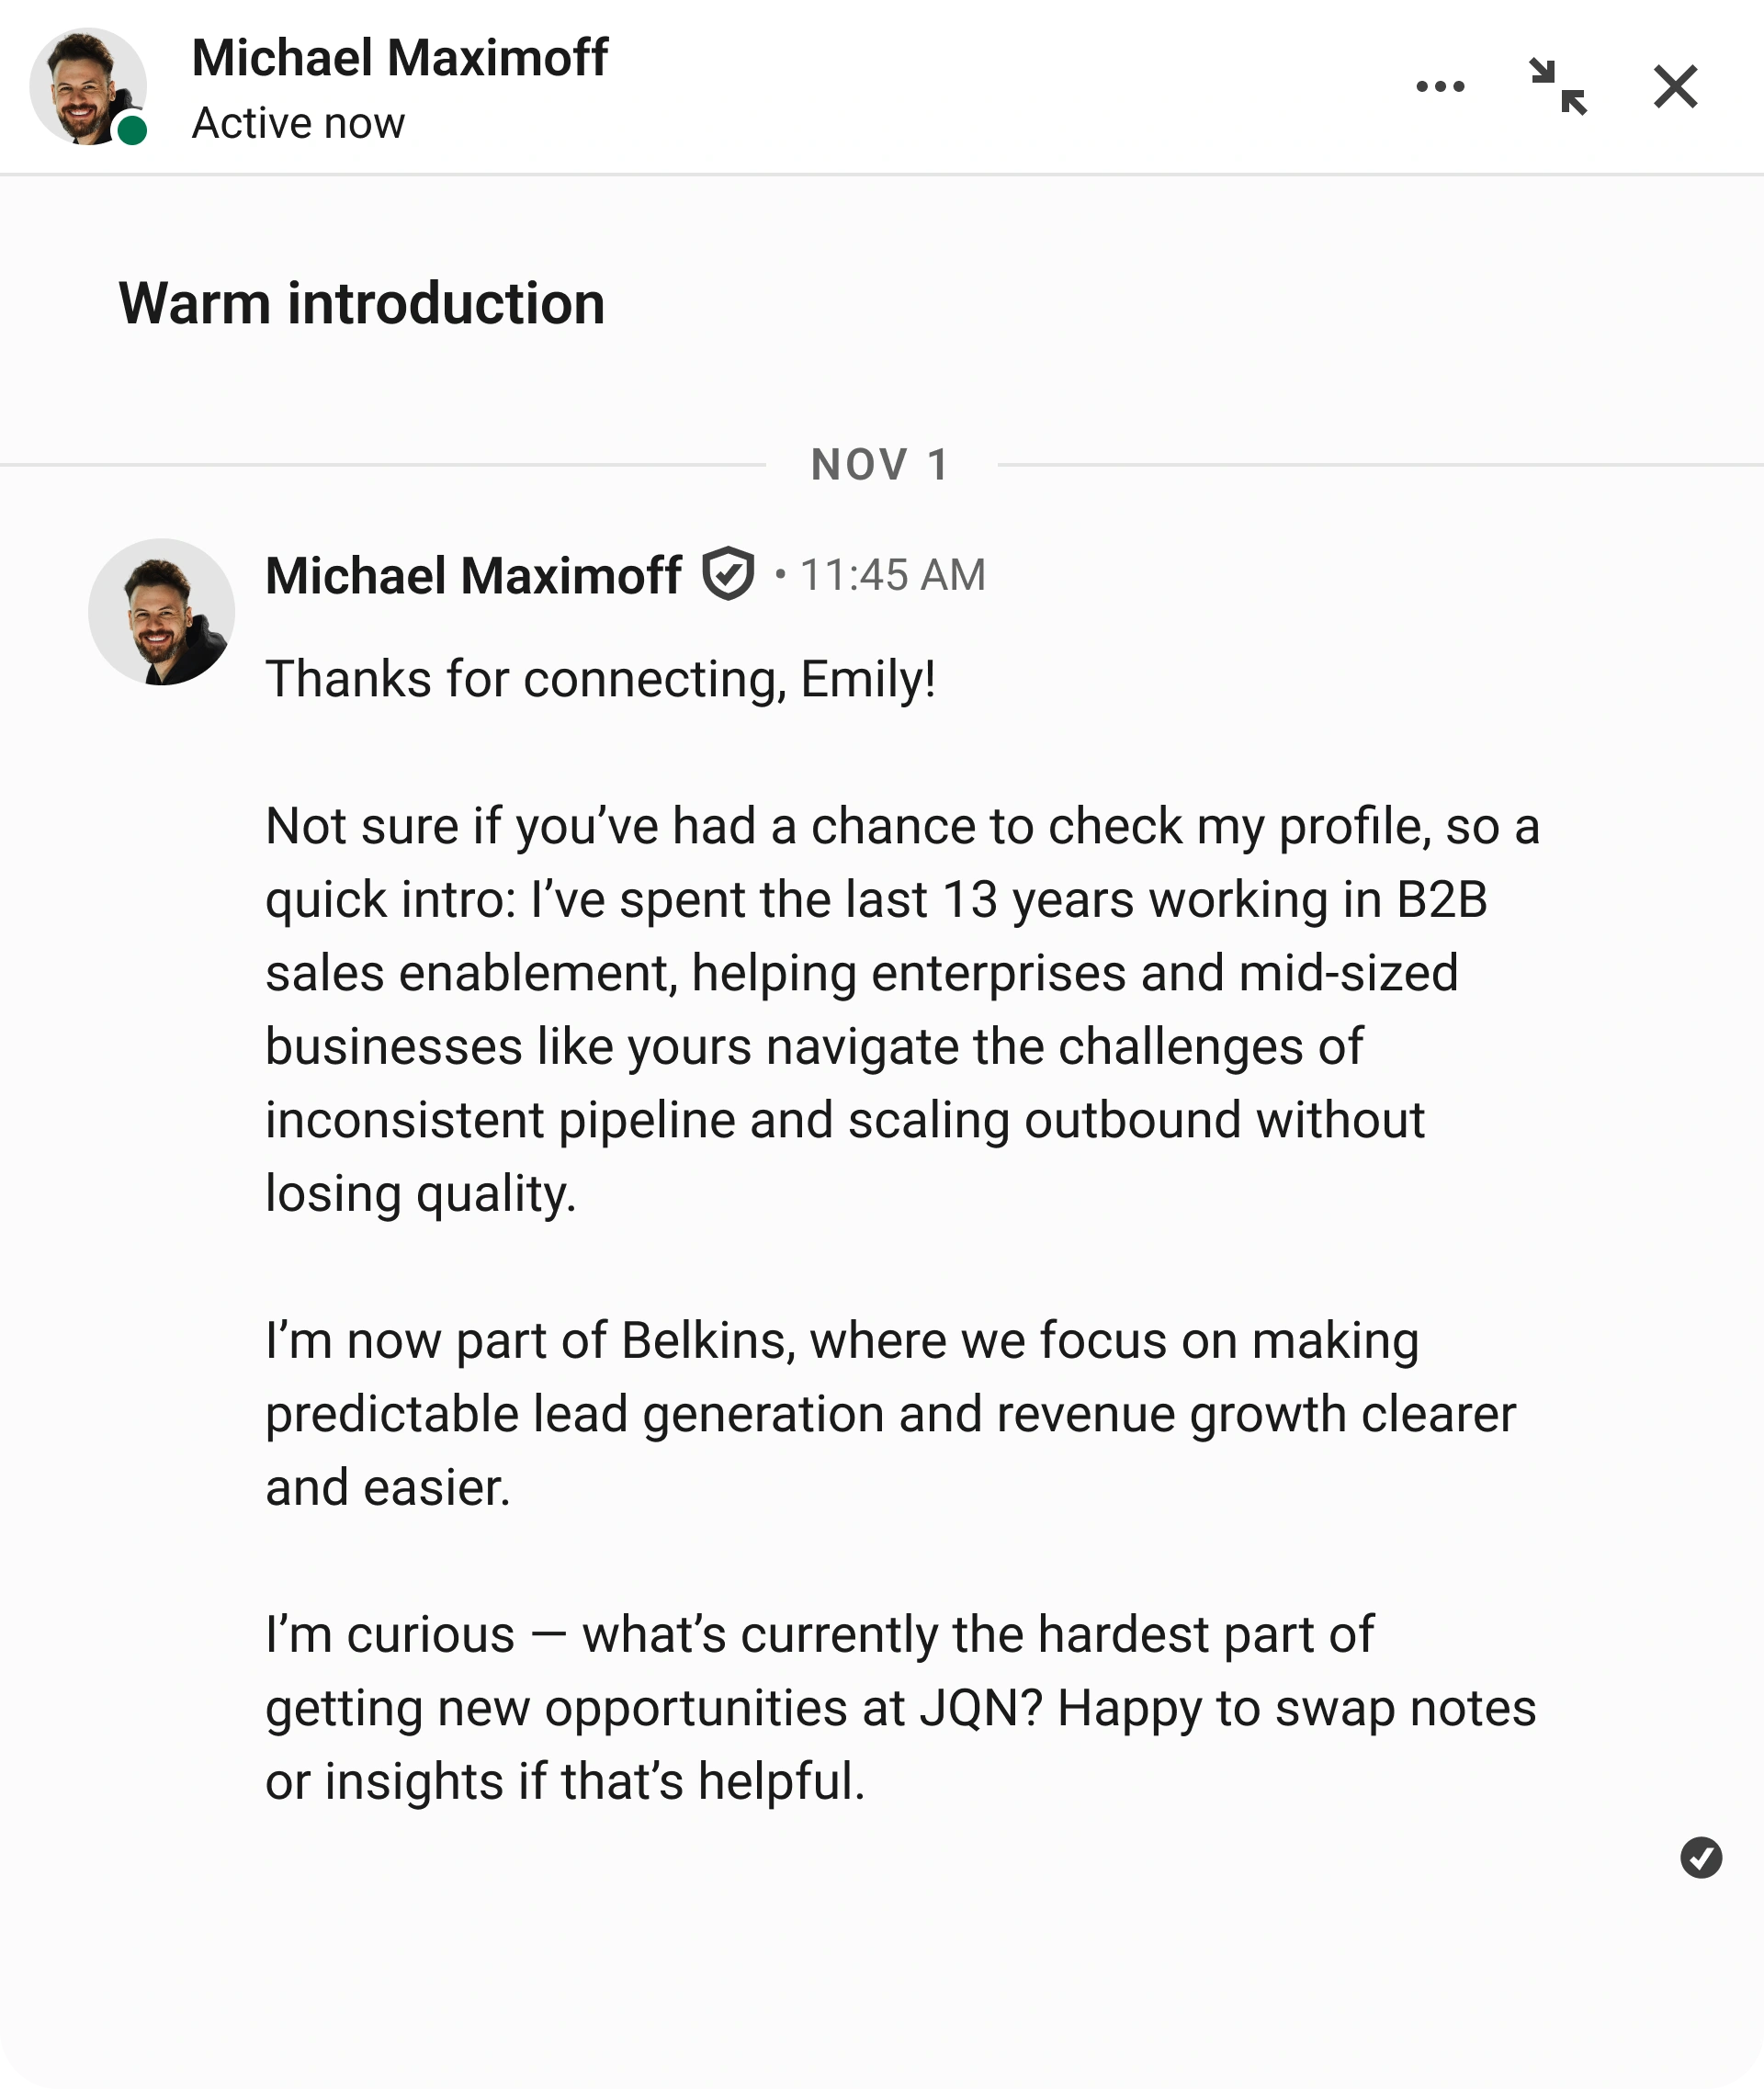
Task: Click the "Warm introduction" subject heading
Action: pos(361,303)
